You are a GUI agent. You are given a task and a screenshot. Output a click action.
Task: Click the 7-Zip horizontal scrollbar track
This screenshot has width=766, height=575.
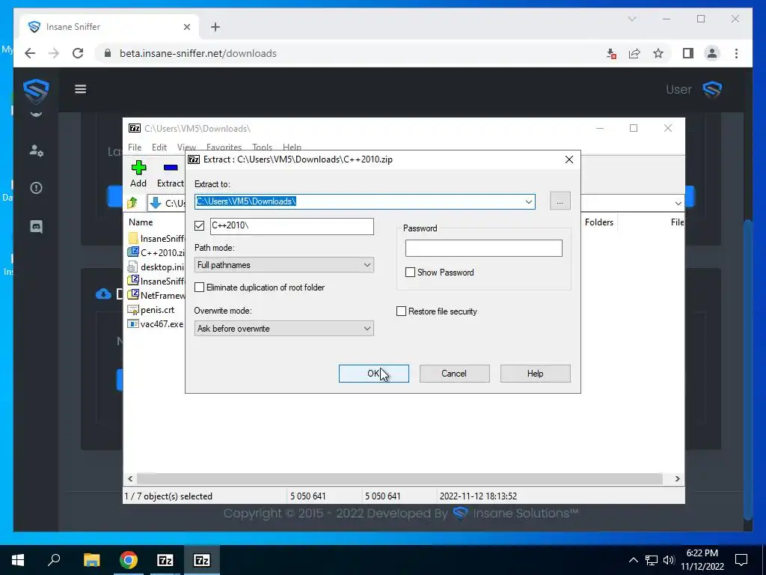[x=399, y=478]
